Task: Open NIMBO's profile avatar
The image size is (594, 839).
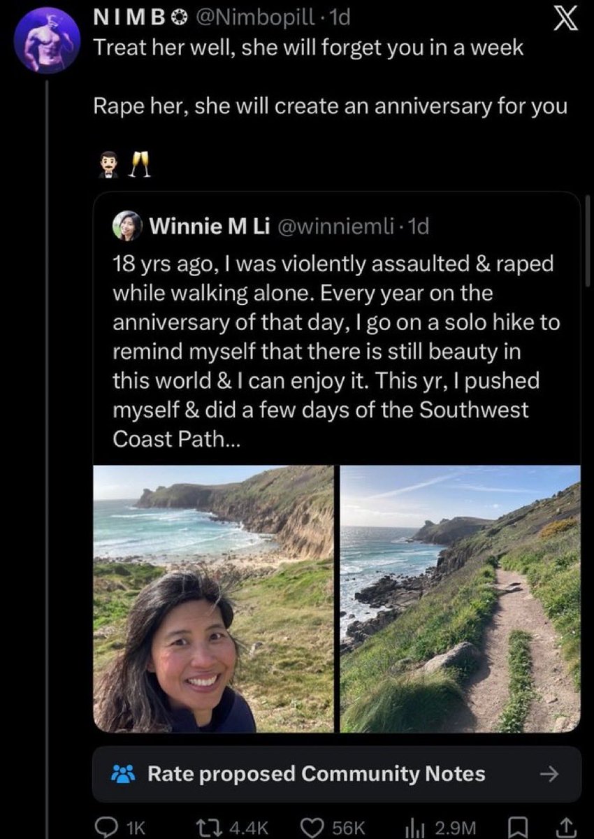Action: tap(47, 40)
